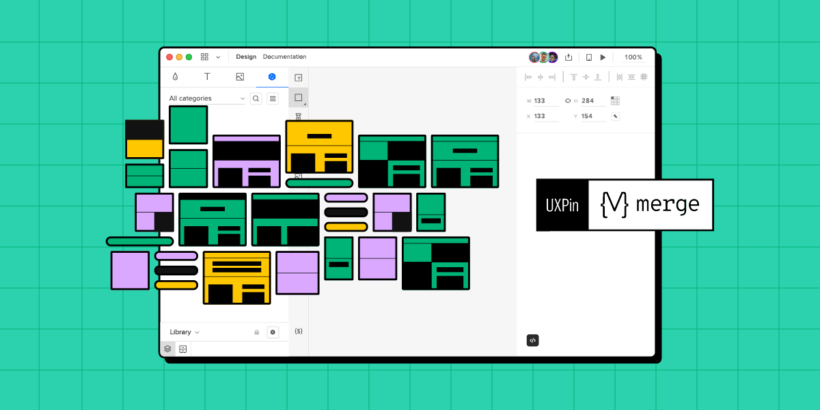Click the align top icon
The width and height of the screenshot is (820, 410).
[x=574, y=77]
